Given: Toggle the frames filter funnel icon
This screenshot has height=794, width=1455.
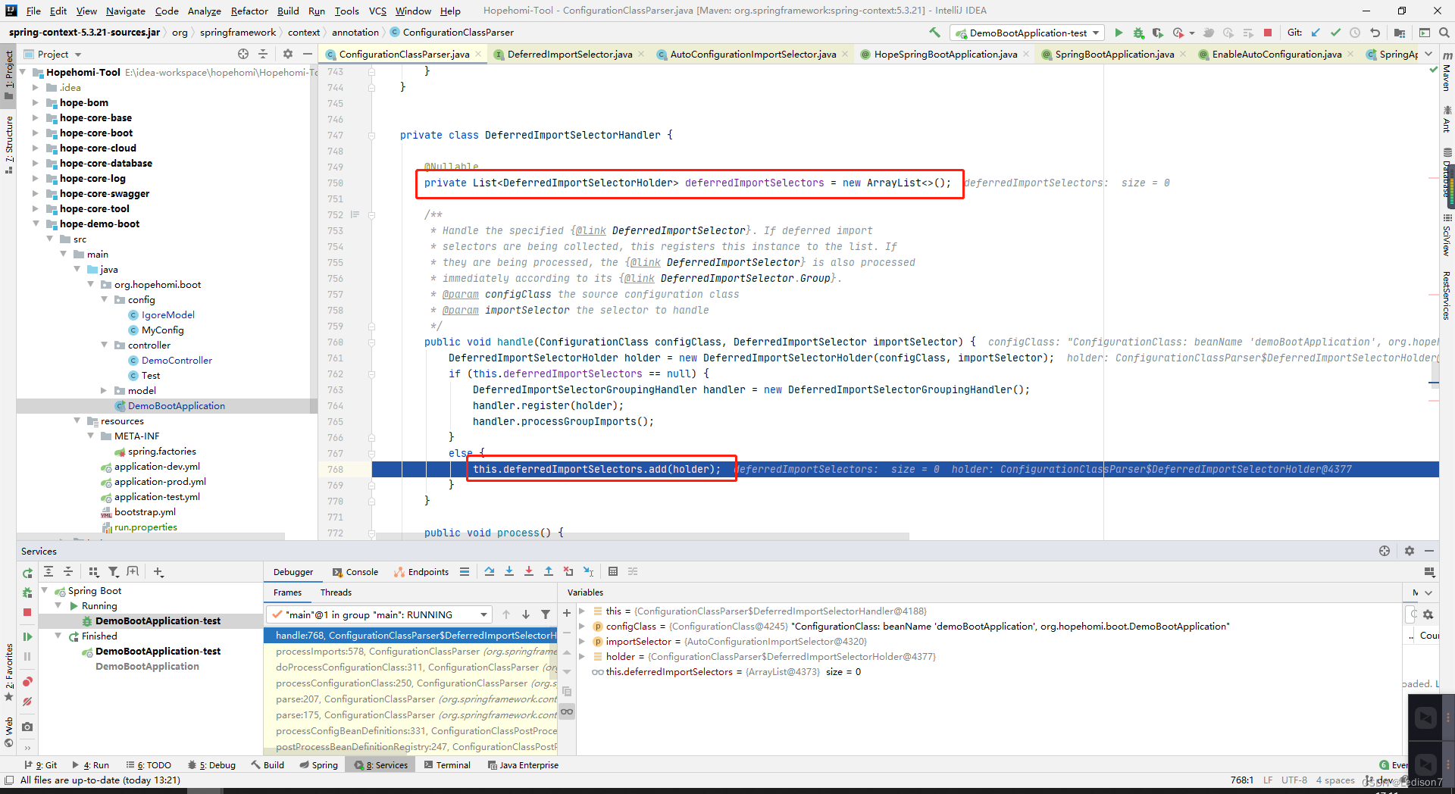Looking at the screenshot, I should click(x=546, y=614).
